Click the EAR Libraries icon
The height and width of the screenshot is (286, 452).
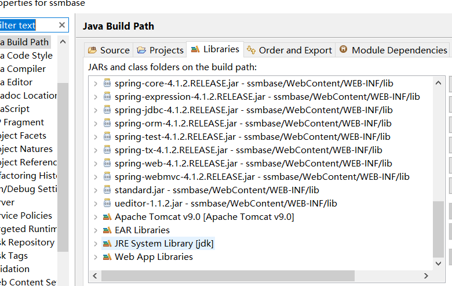pyautogui.click(x=107, y=230)
